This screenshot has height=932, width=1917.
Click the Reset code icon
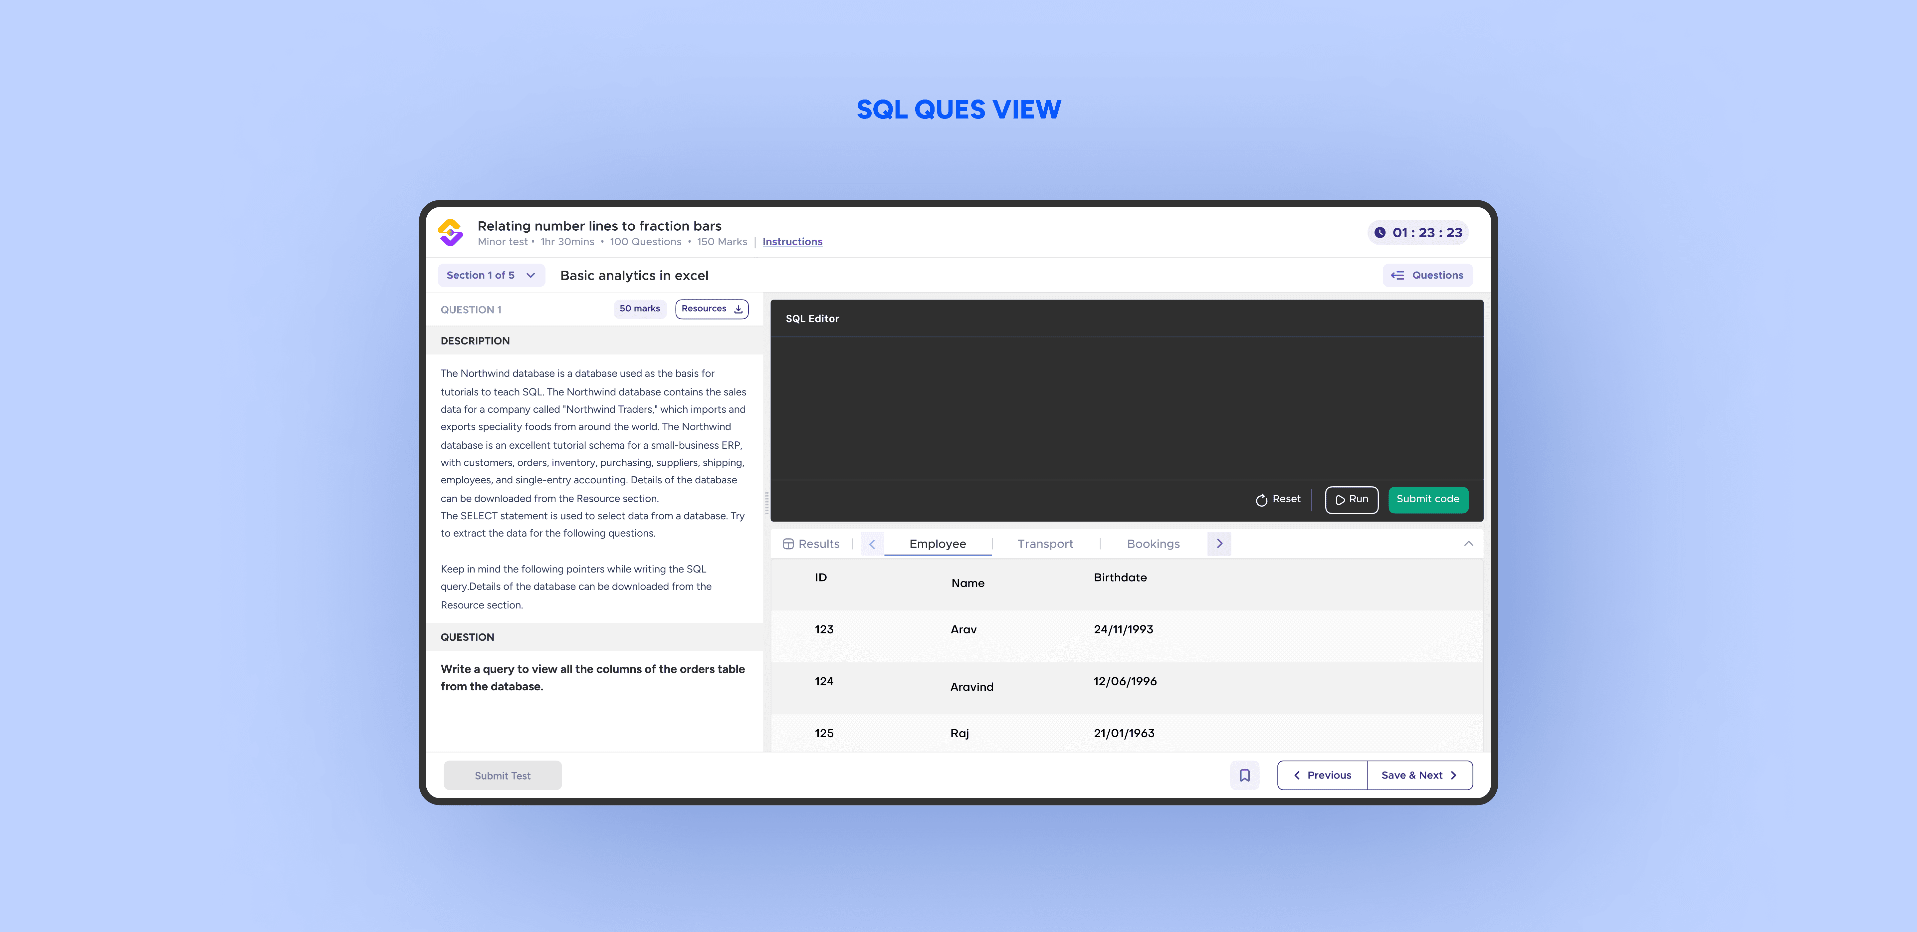(1261, 500)
